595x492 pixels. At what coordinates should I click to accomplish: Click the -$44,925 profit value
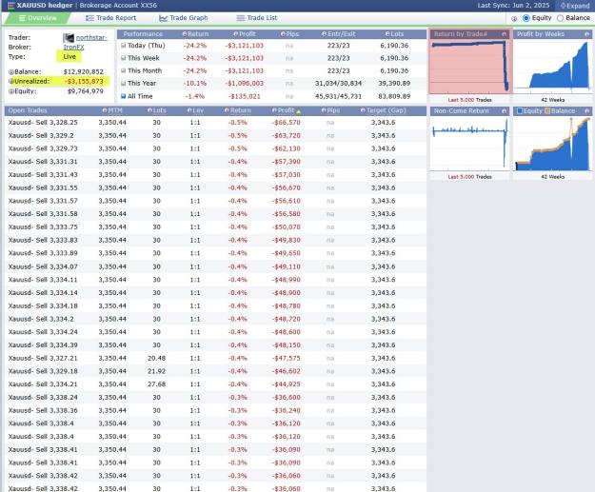[287, 384]
